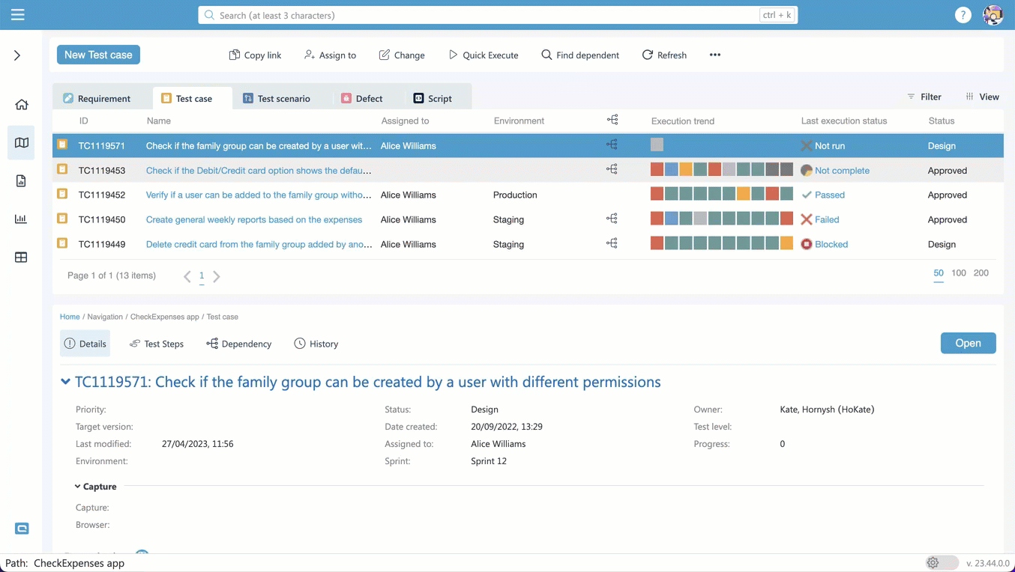
Task: Select row icon for test case TC1119449
Action: [63, 243]
